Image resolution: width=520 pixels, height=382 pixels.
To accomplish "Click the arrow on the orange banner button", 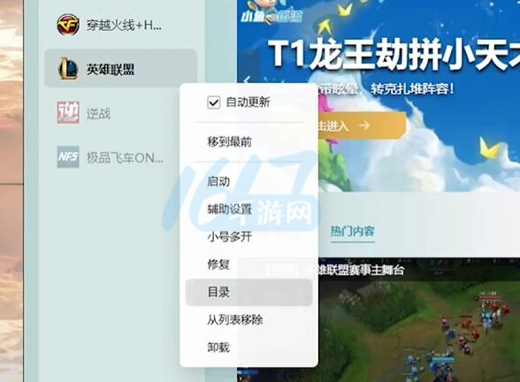I will [x=364, y=126].
